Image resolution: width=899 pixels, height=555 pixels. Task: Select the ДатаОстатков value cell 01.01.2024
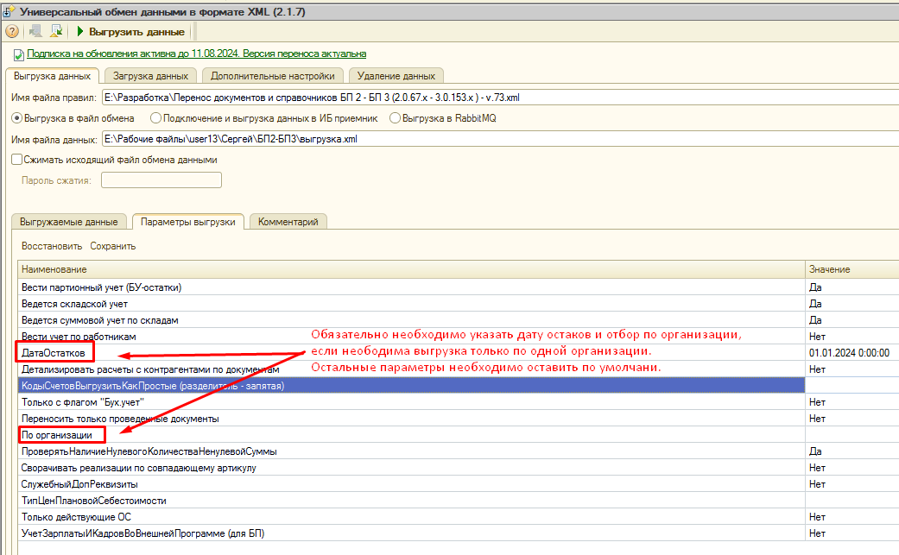click(x=849, y=353)
